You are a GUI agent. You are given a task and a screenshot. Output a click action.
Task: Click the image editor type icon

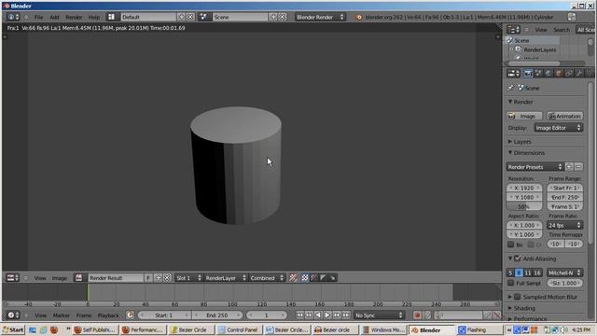12,278
